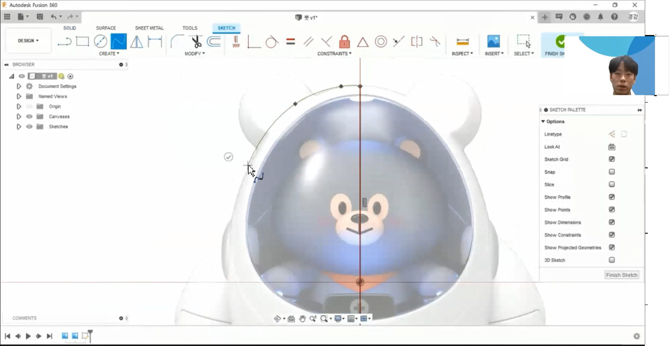Expand the Document Settings tree node
This screenshot has height=346, width=670.
point(19,86)
